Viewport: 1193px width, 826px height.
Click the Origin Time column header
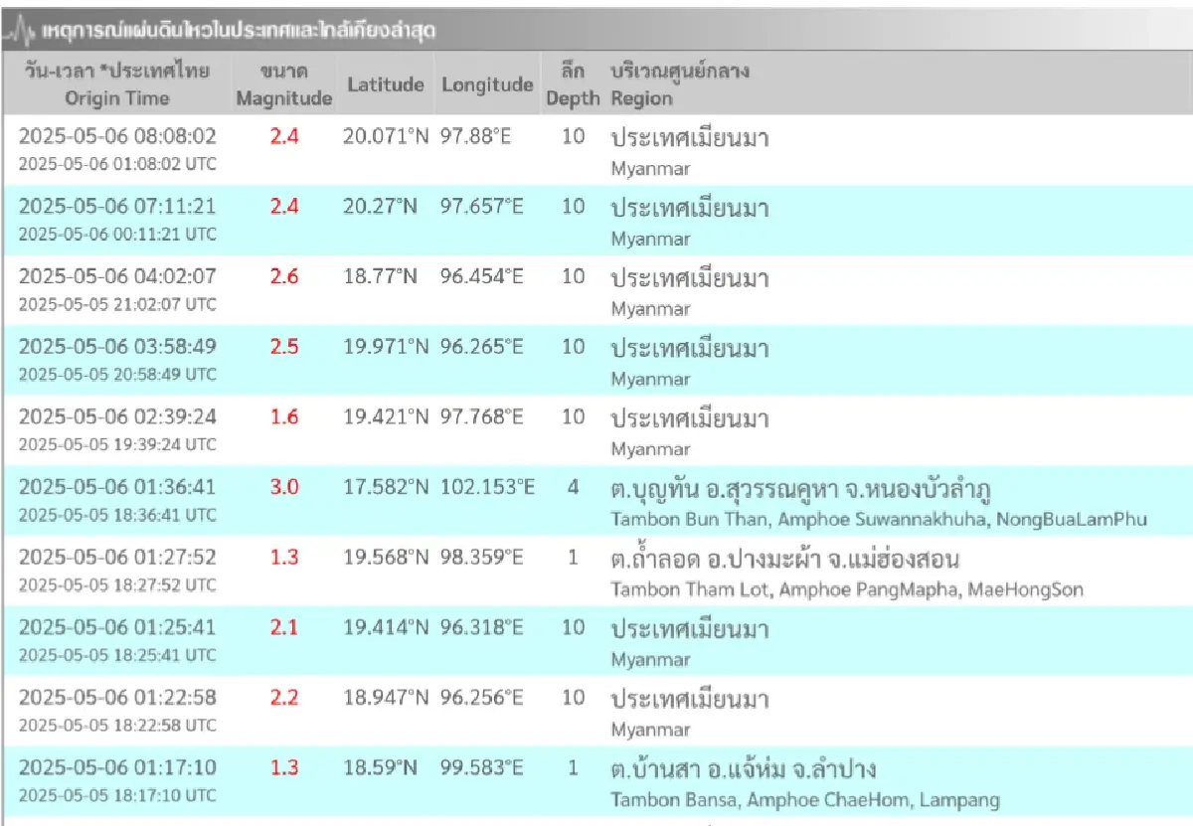point(117,84)
